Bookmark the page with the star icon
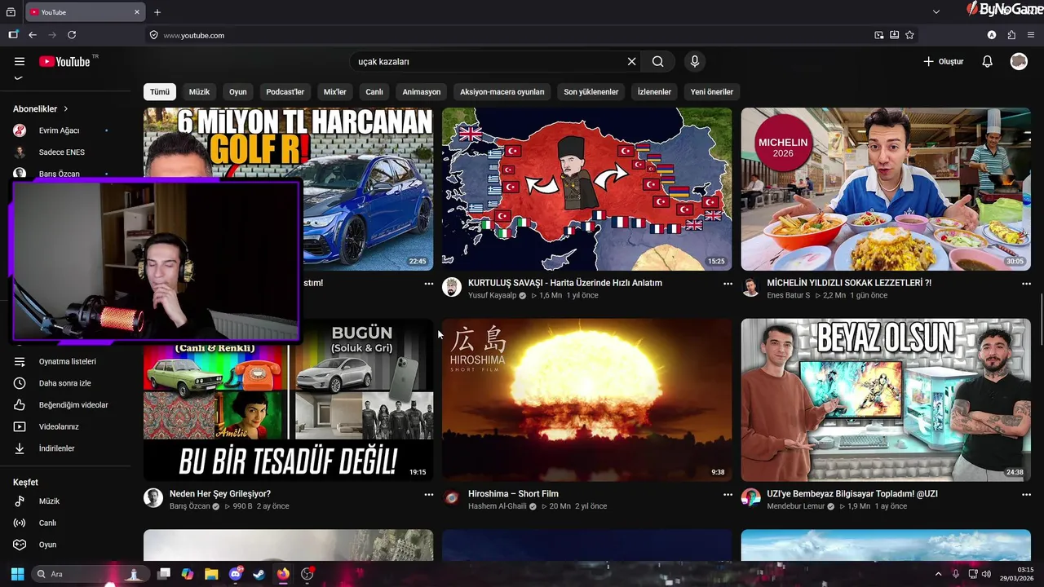1044x587 pixels. (909, 35)
